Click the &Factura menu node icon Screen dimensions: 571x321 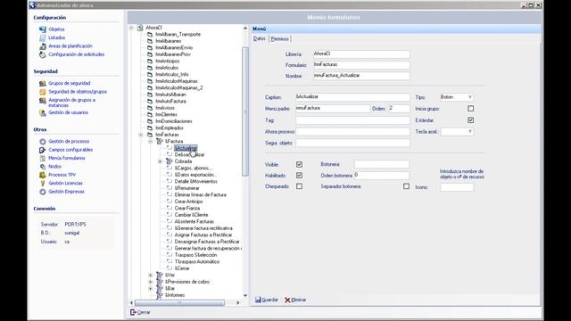160,141
